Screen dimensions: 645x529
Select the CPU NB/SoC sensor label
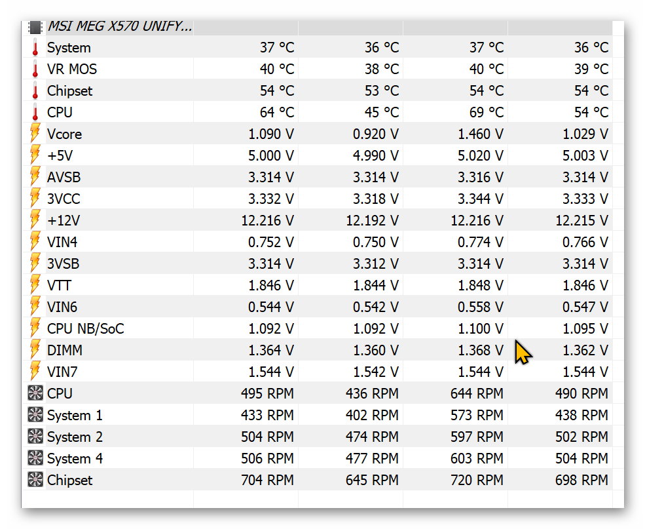pos(86,328)
